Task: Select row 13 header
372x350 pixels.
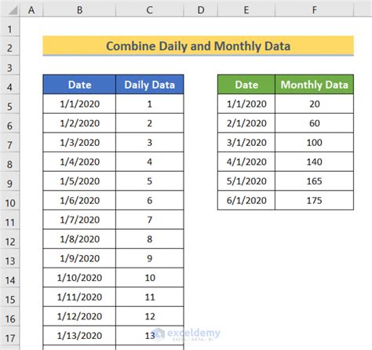Action: 9,259
